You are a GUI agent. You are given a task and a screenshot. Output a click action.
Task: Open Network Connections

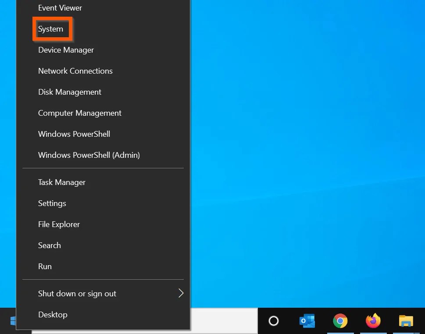[75, 71]
